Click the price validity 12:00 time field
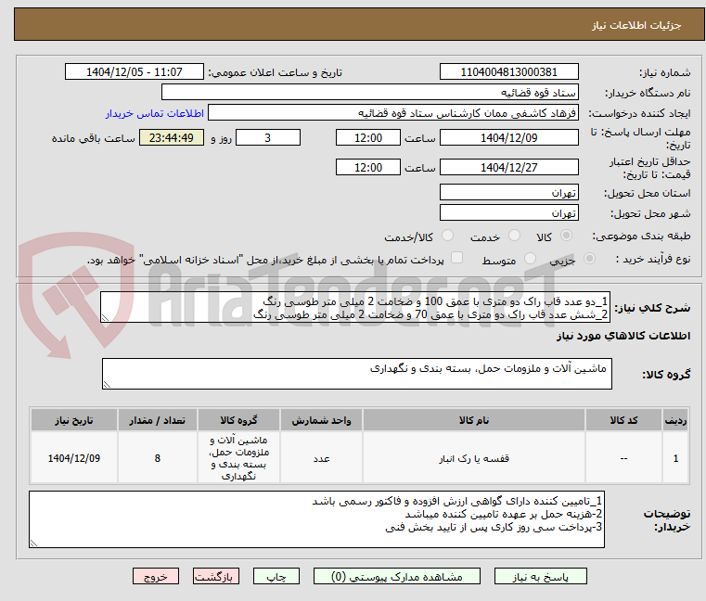This screenshot has width=706, height=601. tap(368, 167)
